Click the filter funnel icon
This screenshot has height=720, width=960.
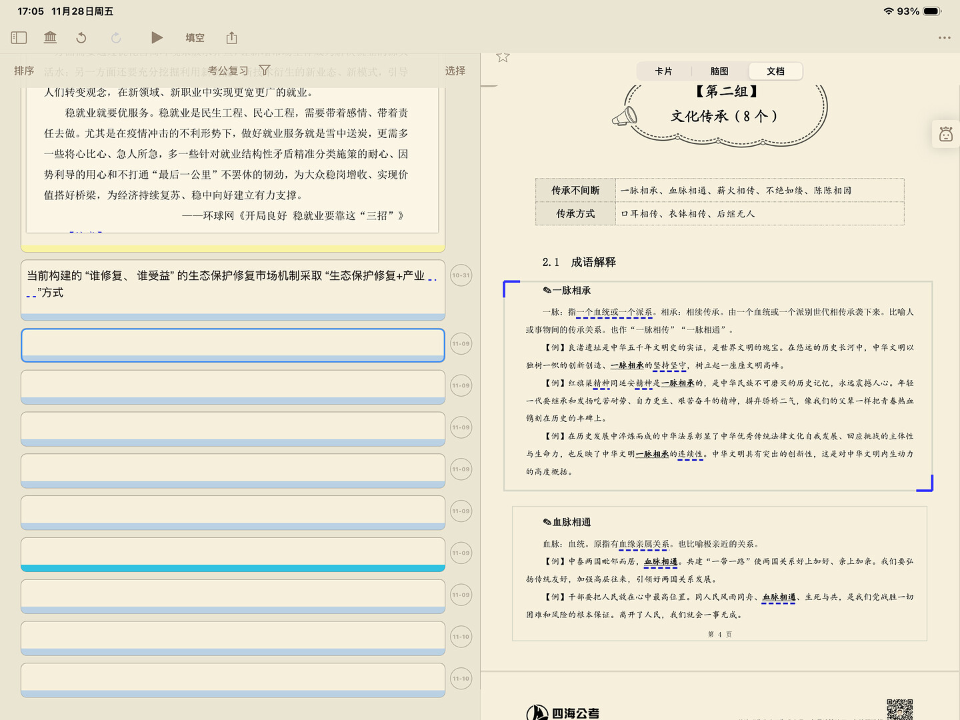pyautogui.click(x=265, y=71)
